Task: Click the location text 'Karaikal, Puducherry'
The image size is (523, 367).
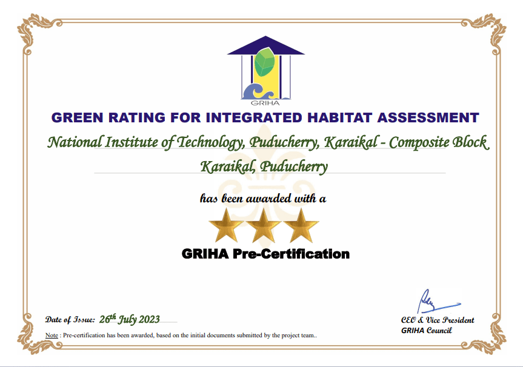Action: click(264, 167)
